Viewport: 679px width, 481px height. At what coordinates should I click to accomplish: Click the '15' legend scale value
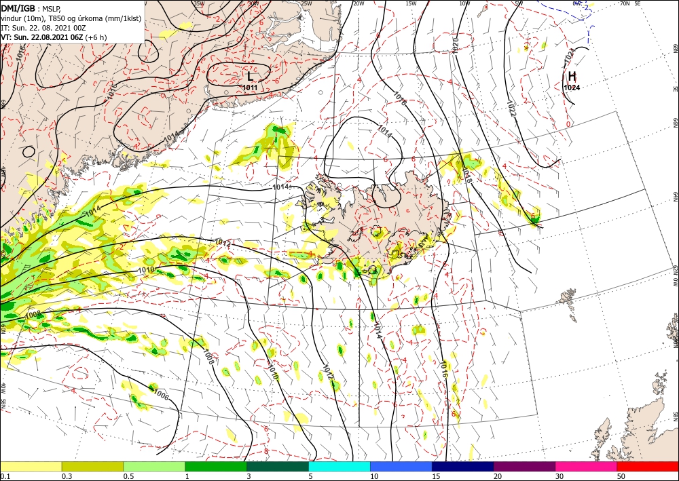coord(437,476)
